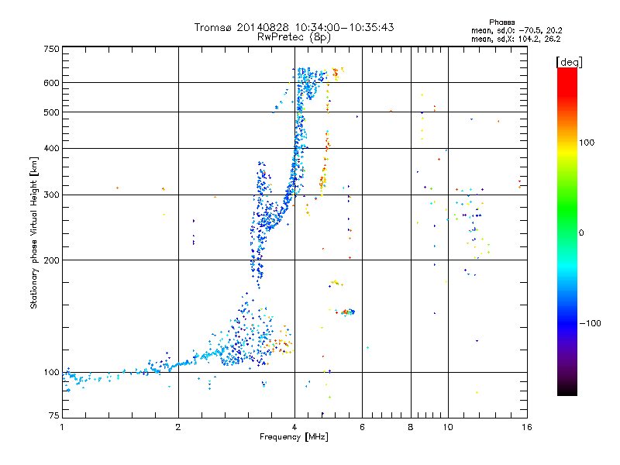Click the plot title 'Tromsø 20140828 10:34:00-10:35:43'
This screenshot has height=465, width=620.
294,27
